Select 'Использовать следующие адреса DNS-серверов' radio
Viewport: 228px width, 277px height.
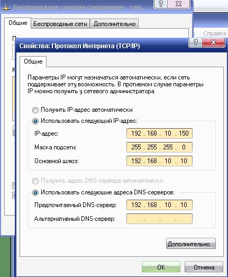pos(35,193)
